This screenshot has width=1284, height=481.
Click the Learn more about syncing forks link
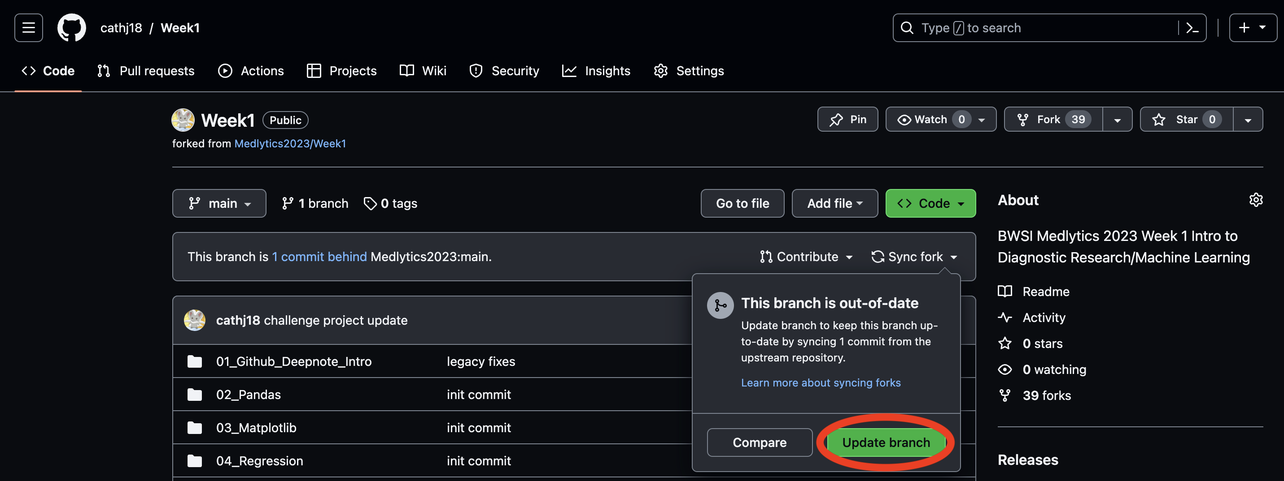[821, 382]
